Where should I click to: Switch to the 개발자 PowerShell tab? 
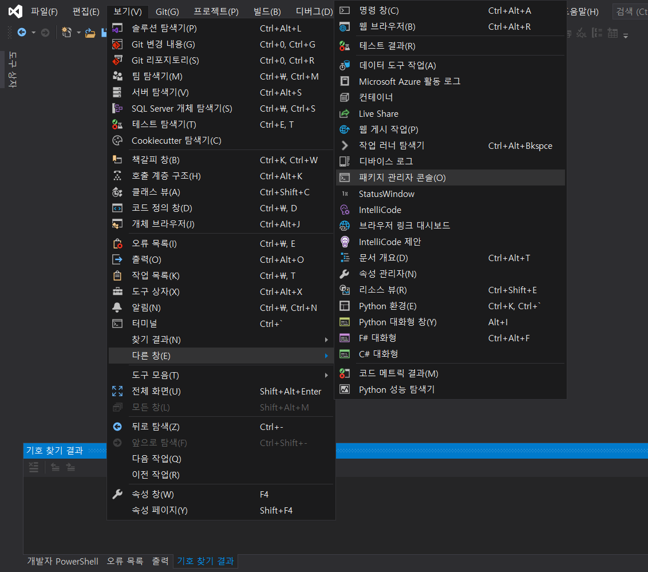click(x=63, y=561)
